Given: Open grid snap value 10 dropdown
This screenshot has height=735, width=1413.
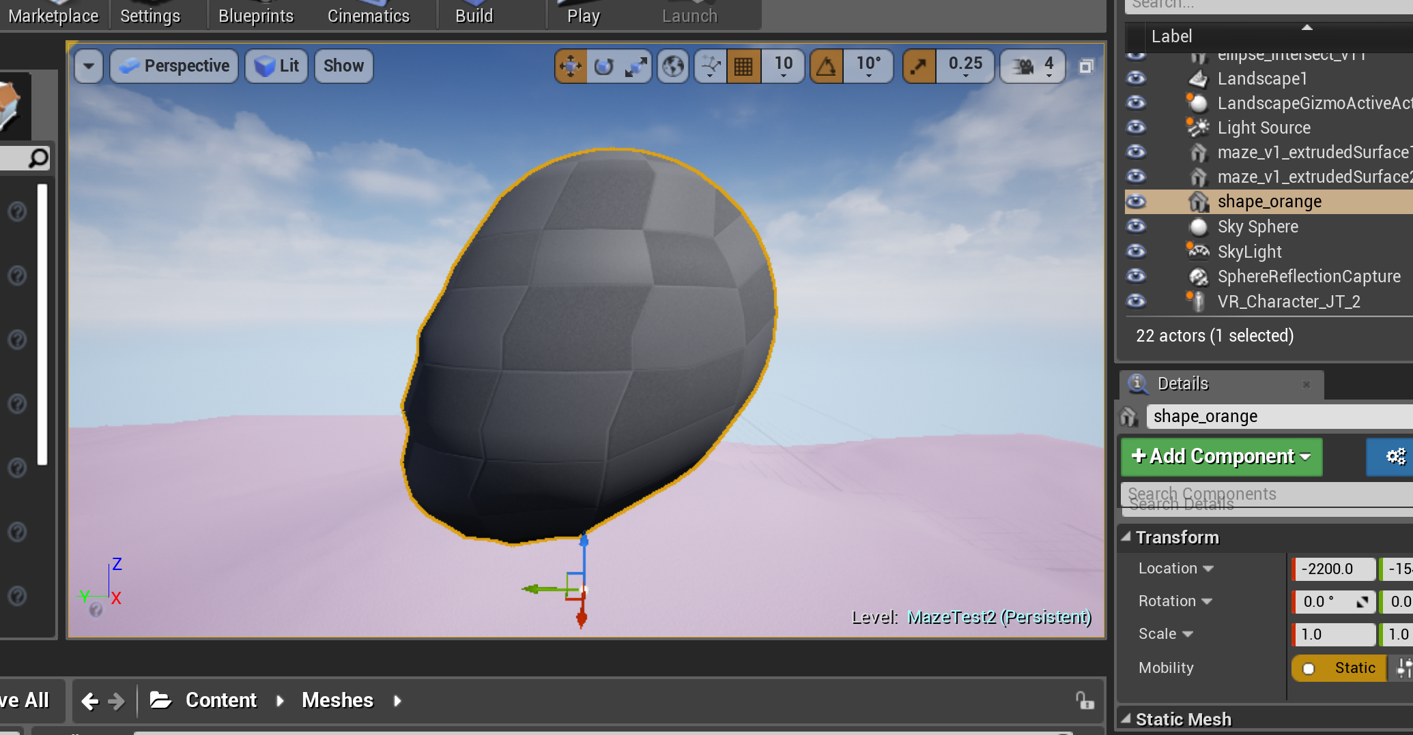Looking at the screenshot, I should [783, 66].
